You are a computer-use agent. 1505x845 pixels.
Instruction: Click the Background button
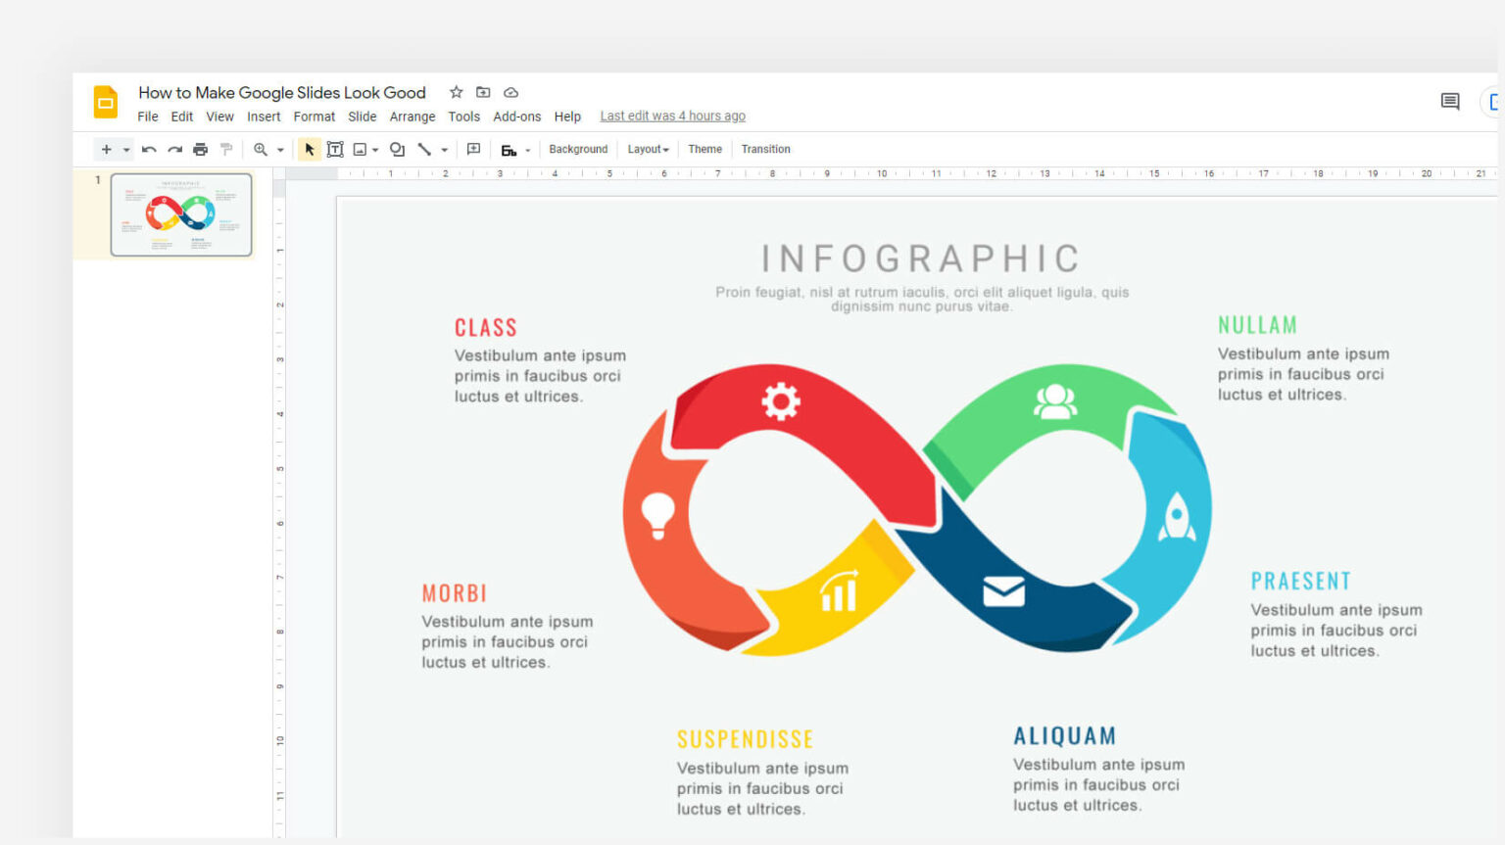(x=578, y=149)
